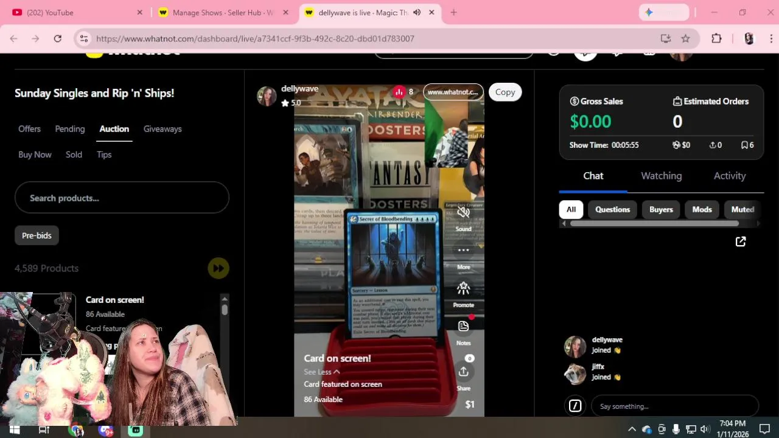Switch to the Pending tab
The image size is (779, 438).
click(x=70, y=129)
